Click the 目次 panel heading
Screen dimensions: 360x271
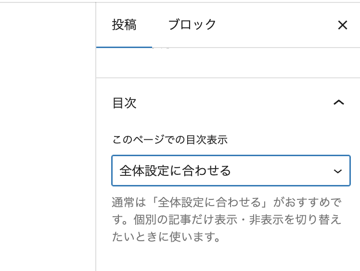click(x=125, y=103)
